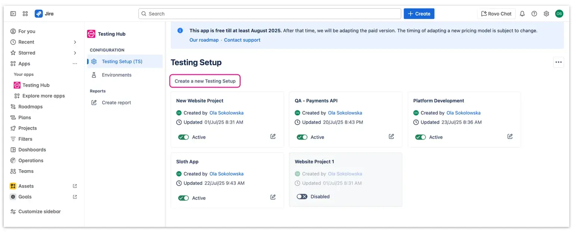
Task: Click inside the Search field
Action: point(269,13)
